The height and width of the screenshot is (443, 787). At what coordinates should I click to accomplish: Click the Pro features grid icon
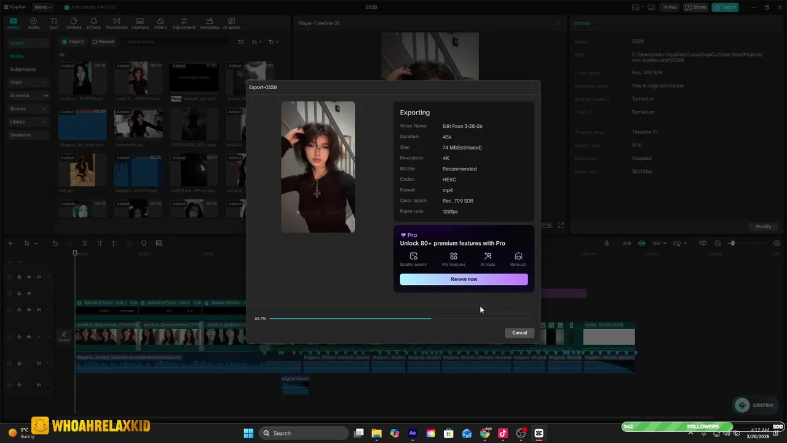tap(453, 256)
